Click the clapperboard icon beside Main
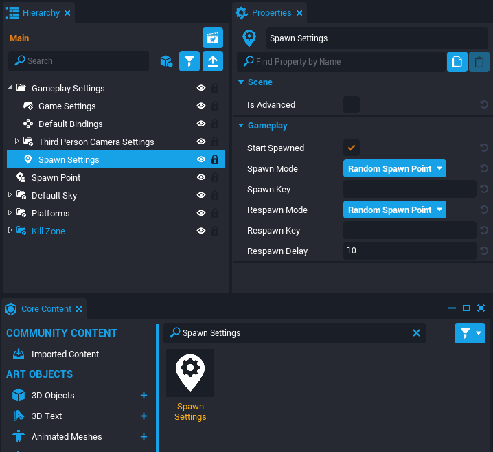Screen dimensions: 493x452 click(213, 38)
